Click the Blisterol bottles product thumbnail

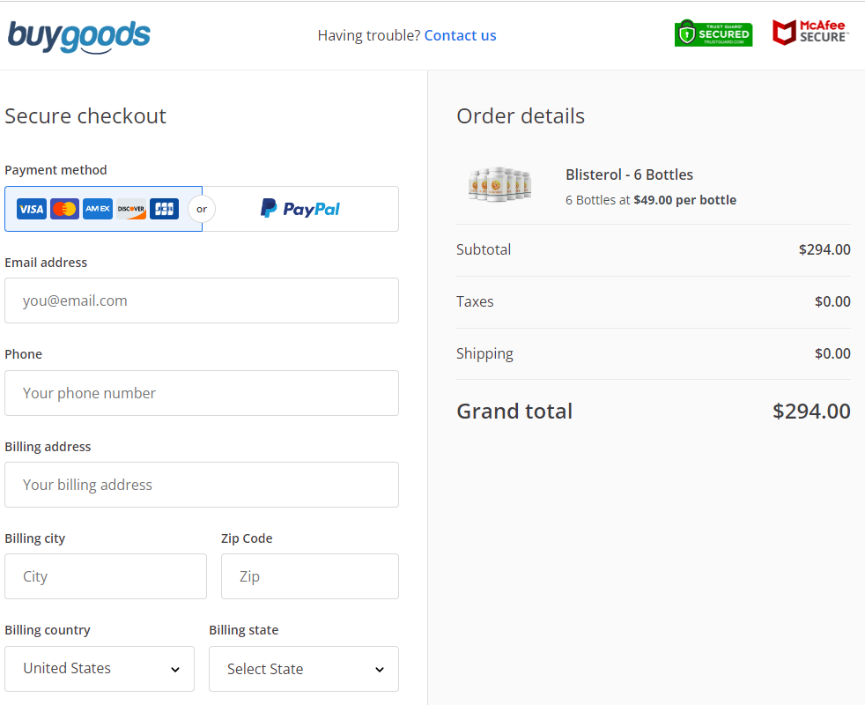[499, 184]
